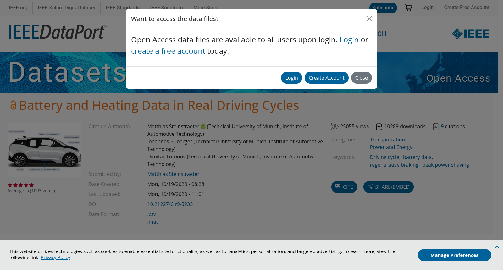Click the downloads document icon
503x270 pixels.
[x=379, y=127]
